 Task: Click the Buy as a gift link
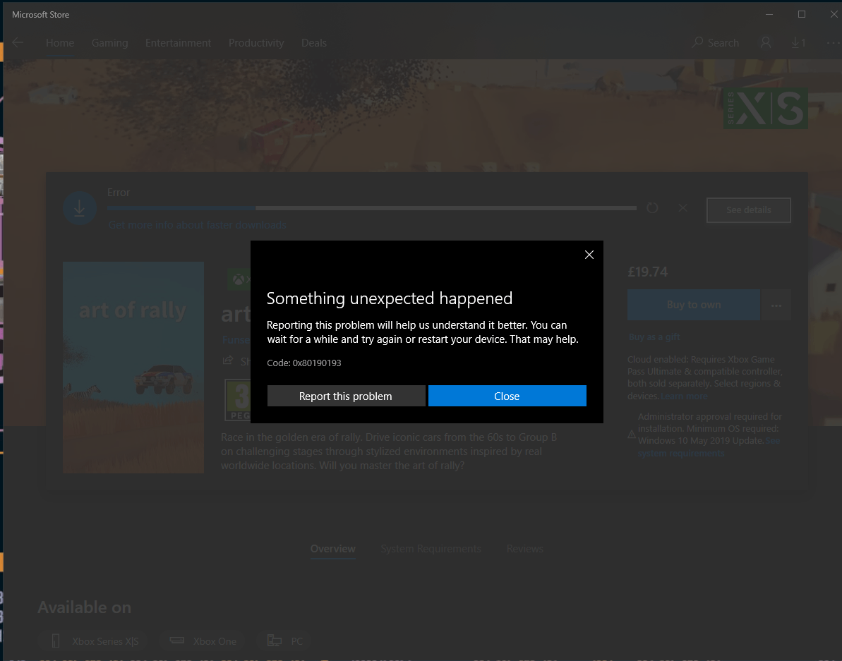[x=654, y=337]
